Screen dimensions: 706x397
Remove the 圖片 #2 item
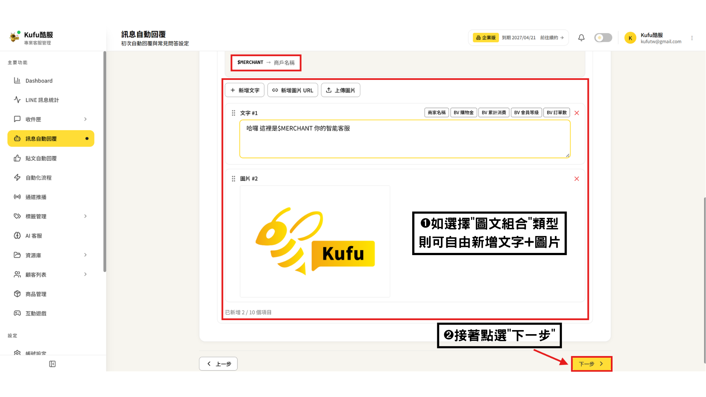click(x=577, y=179)
